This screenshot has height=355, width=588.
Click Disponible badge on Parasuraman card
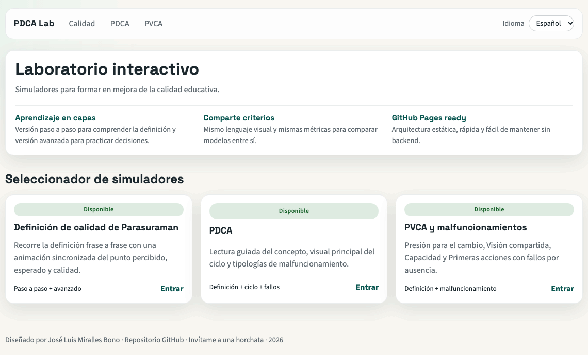[x=99, y=209]
